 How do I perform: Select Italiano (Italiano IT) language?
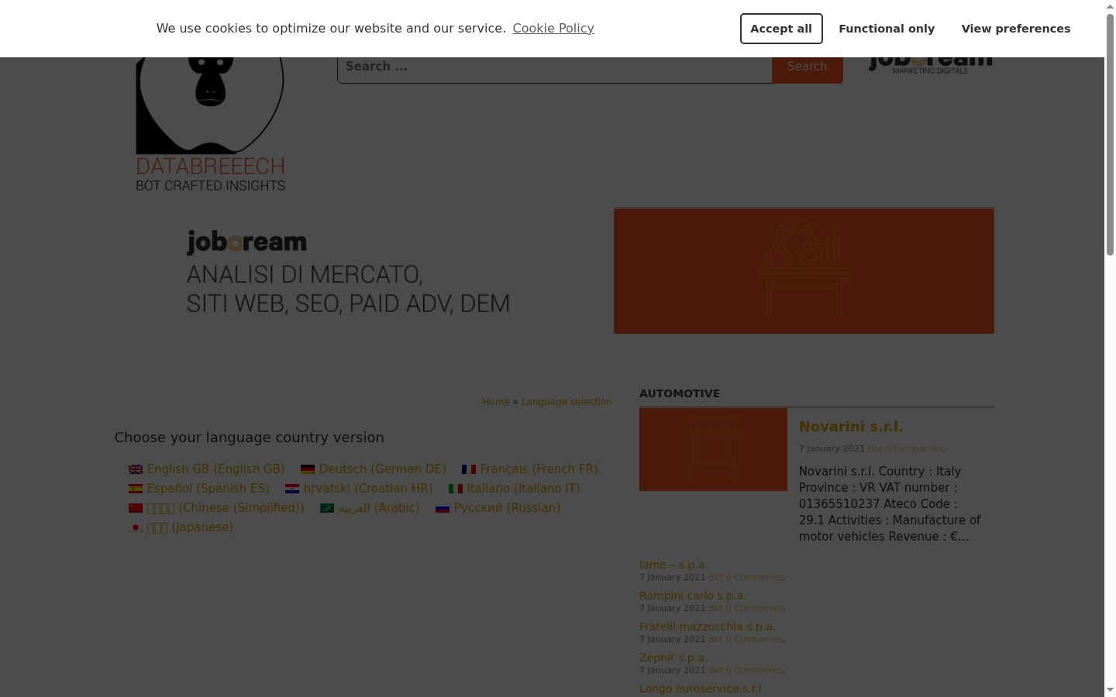pos(524,489)
